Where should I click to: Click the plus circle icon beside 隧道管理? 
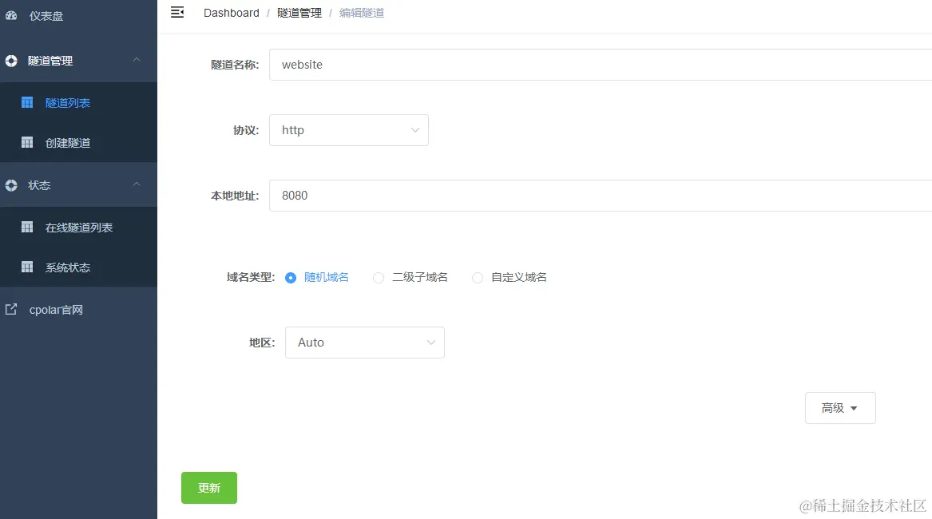(x=11, y=61)
